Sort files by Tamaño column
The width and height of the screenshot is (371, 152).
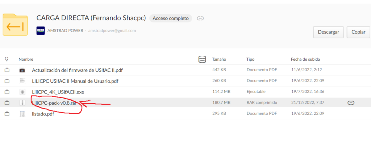[219, 59]
